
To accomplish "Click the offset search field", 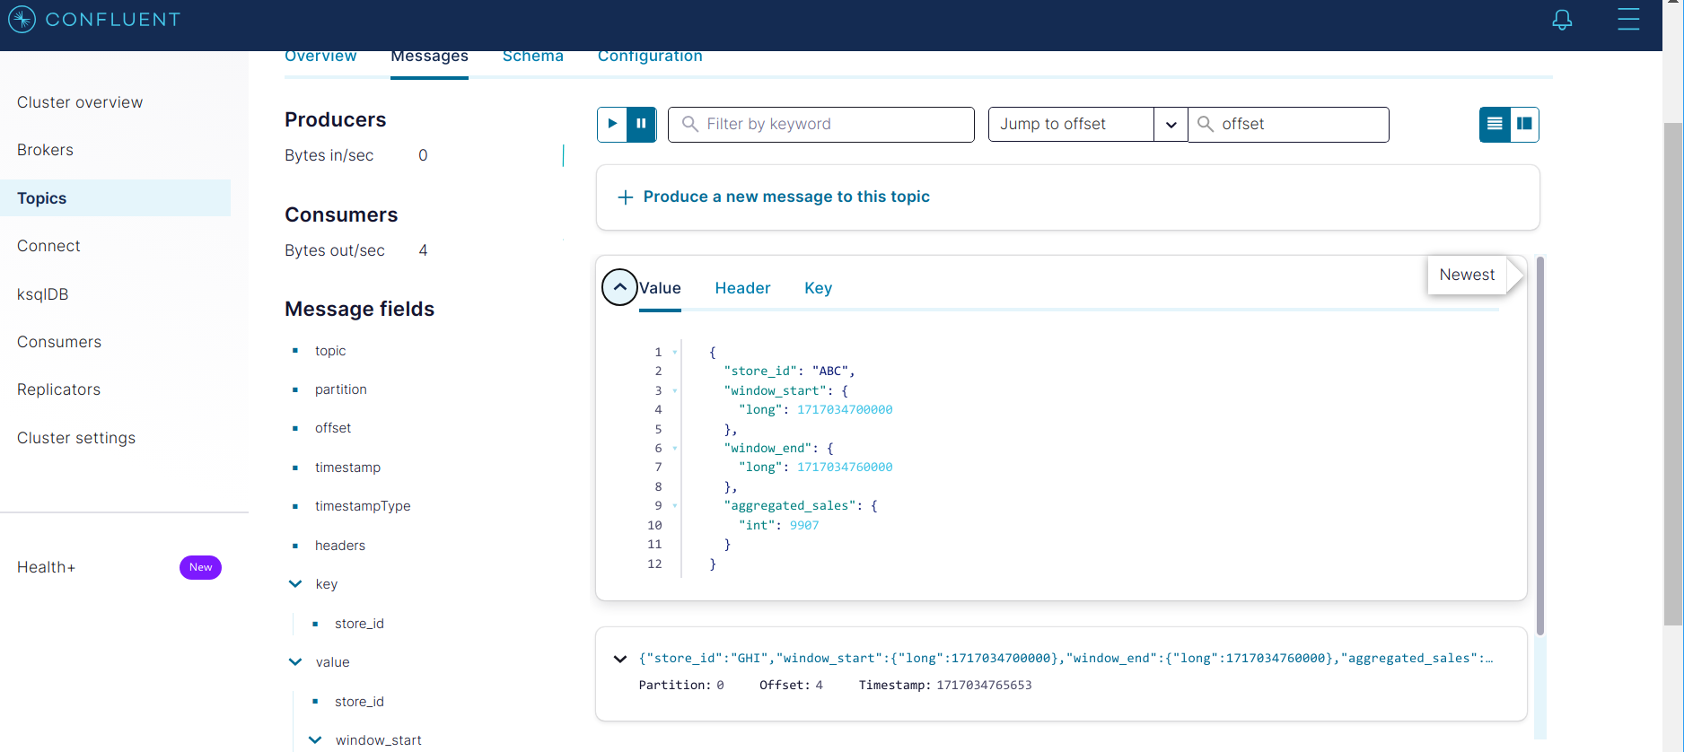I will pos(1289,125).
